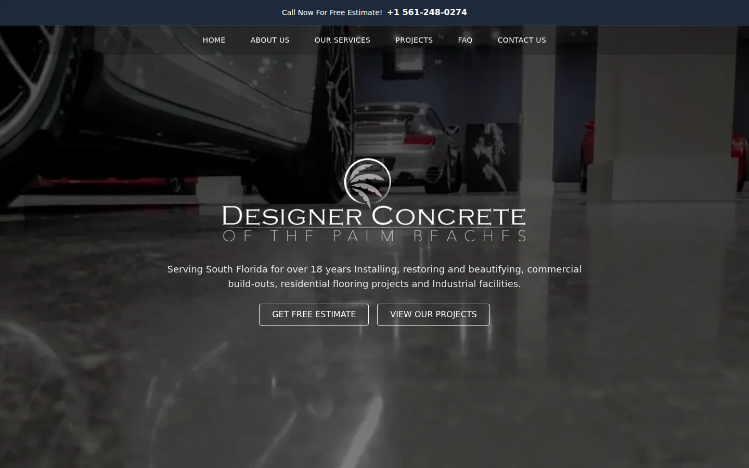This screenshot has height=468, width=749.
Task: Click 'Of The Palm Beaches' subtitle text
Action: pos(374,236)
